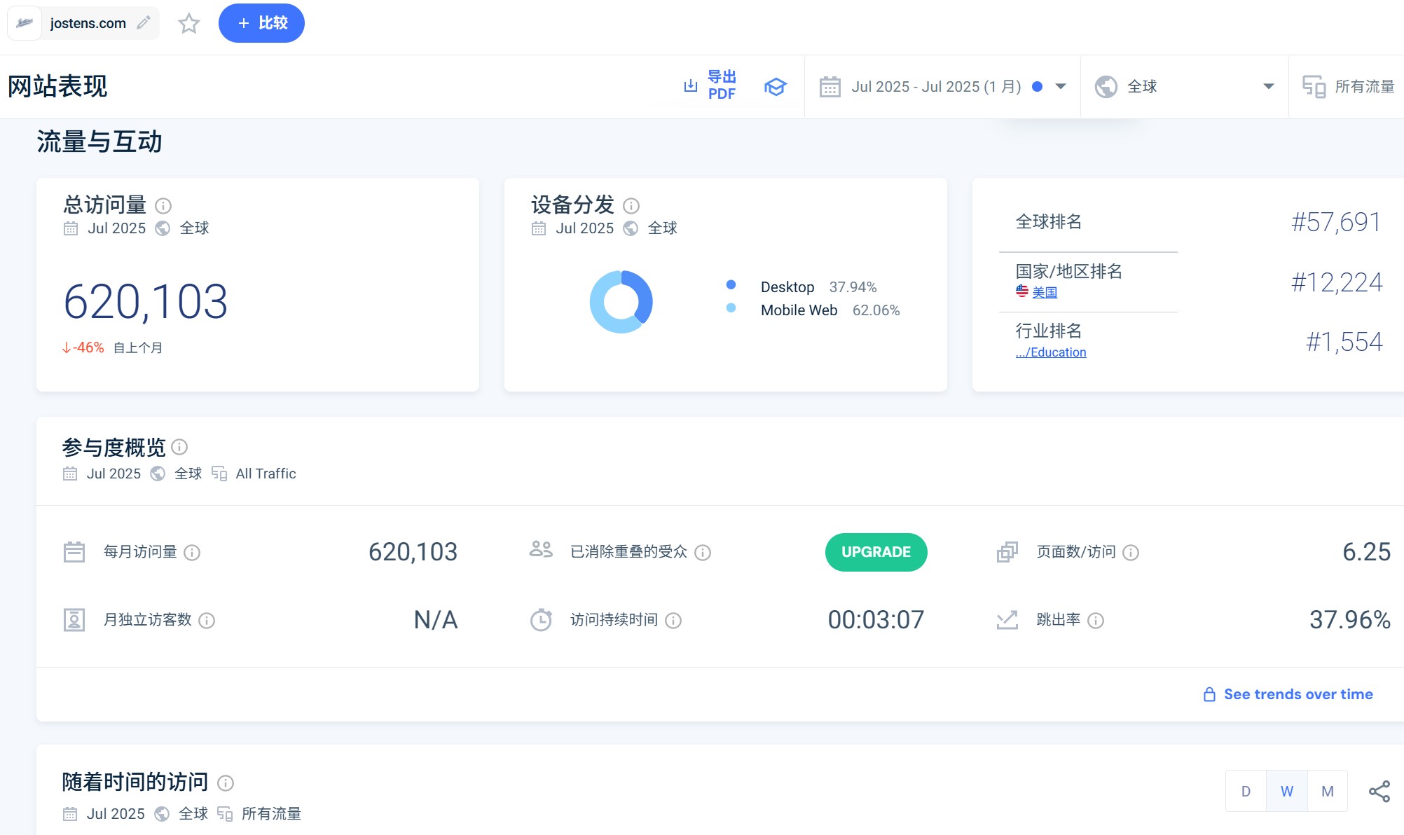Show info for 月独立访客数
The image size is (1404, 835).
207,621
